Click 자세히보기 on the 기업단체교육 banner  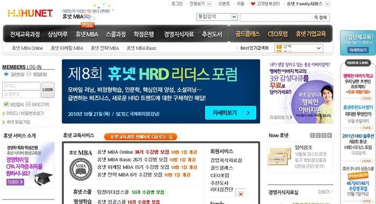pos(358,50)
